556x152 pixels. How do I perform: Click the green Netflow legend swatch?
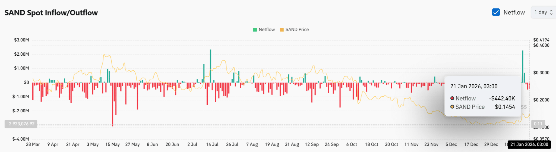[x=255, y=30]
